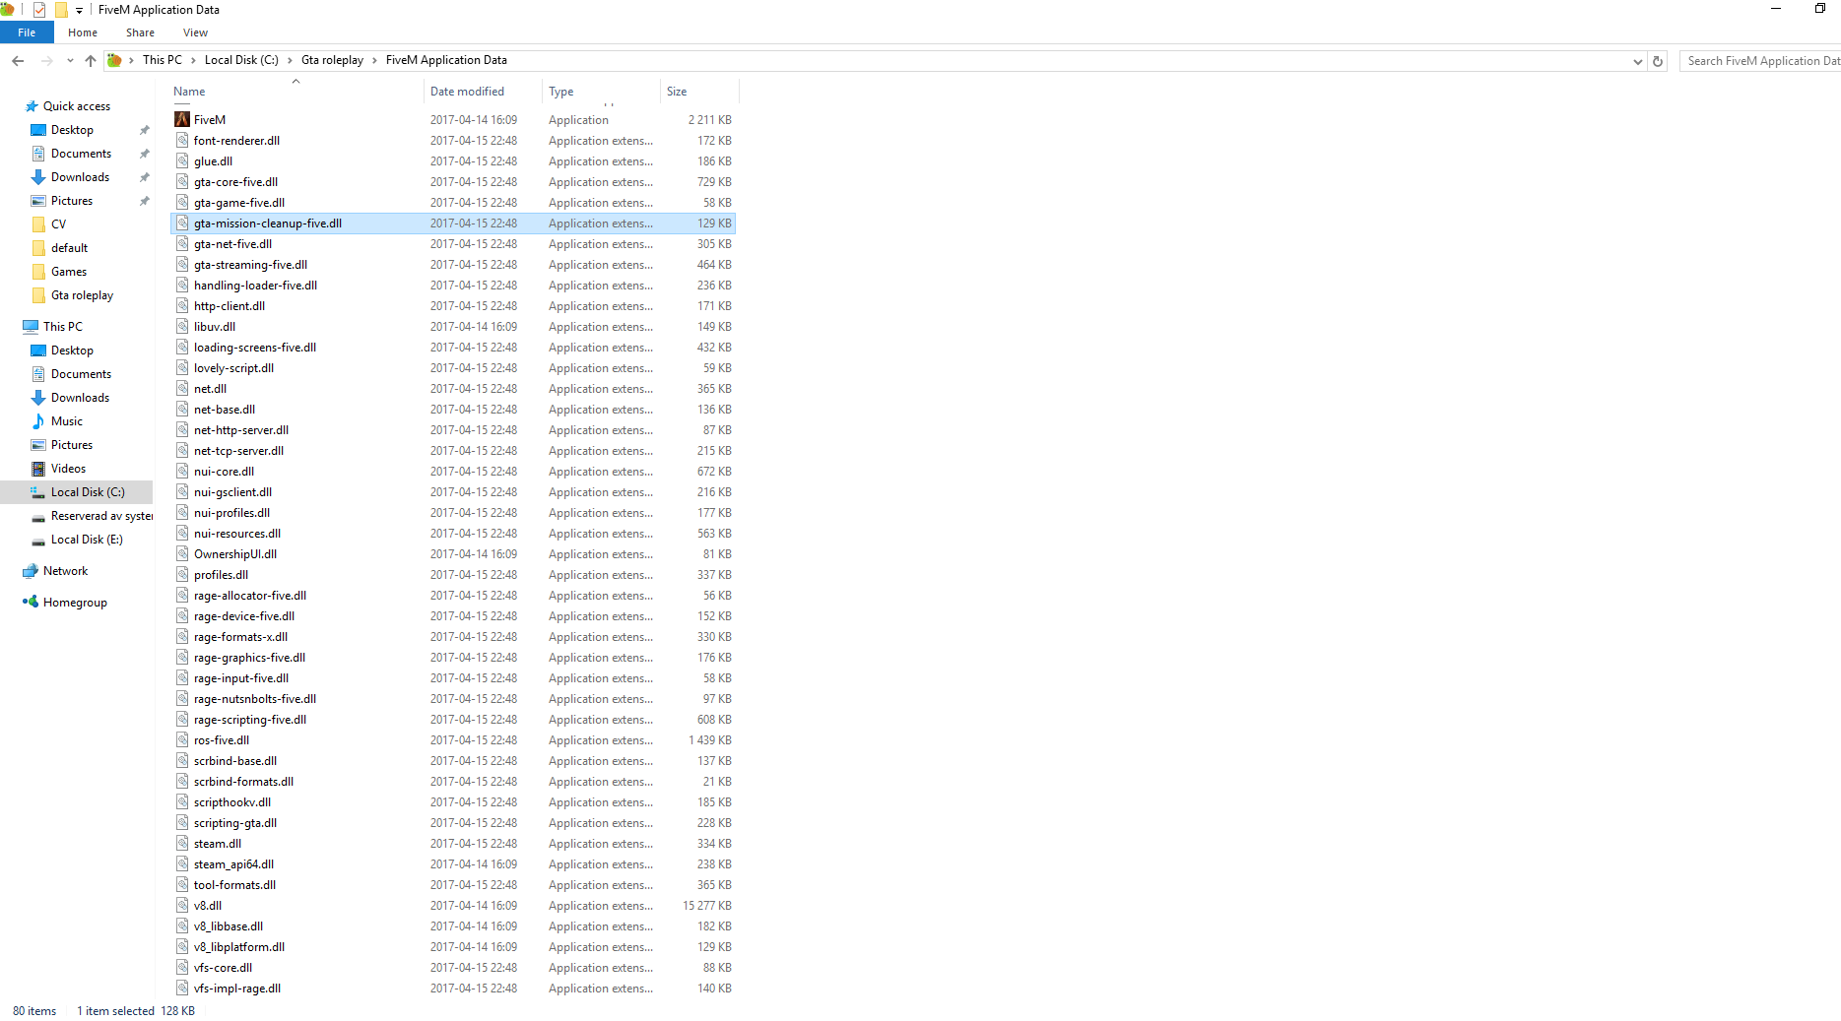Image resolution: width=1841 pixels, height=1021 pixels.
Task: Expand chevron after This PC breadcrumb
Action: tap(193, 60)
